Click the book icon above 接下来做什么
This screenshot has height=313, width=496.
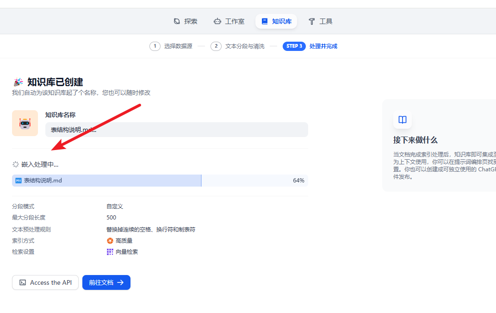click(402, 120)
